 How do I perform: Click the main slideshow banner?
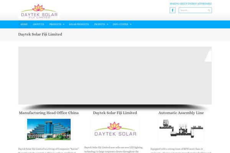[x=115, y=76]
